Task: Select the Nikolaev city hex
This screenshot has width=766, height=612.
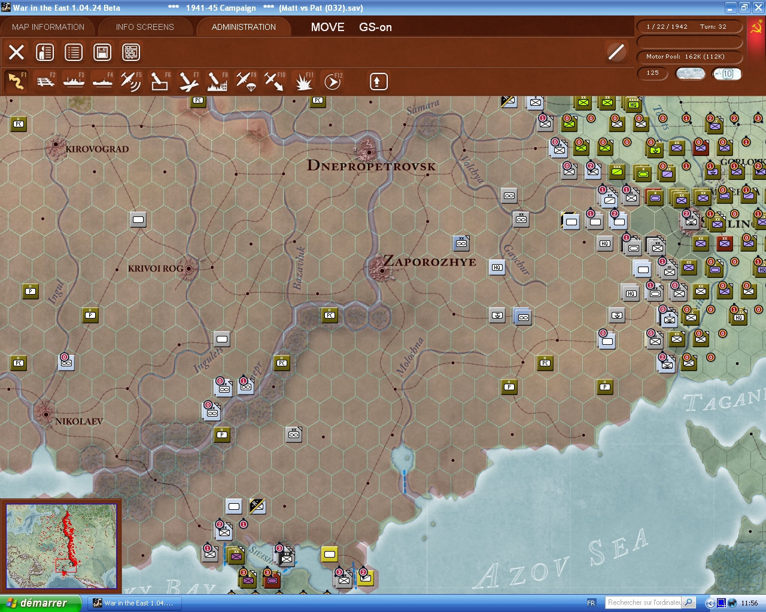Action: [x=45, y=413]
